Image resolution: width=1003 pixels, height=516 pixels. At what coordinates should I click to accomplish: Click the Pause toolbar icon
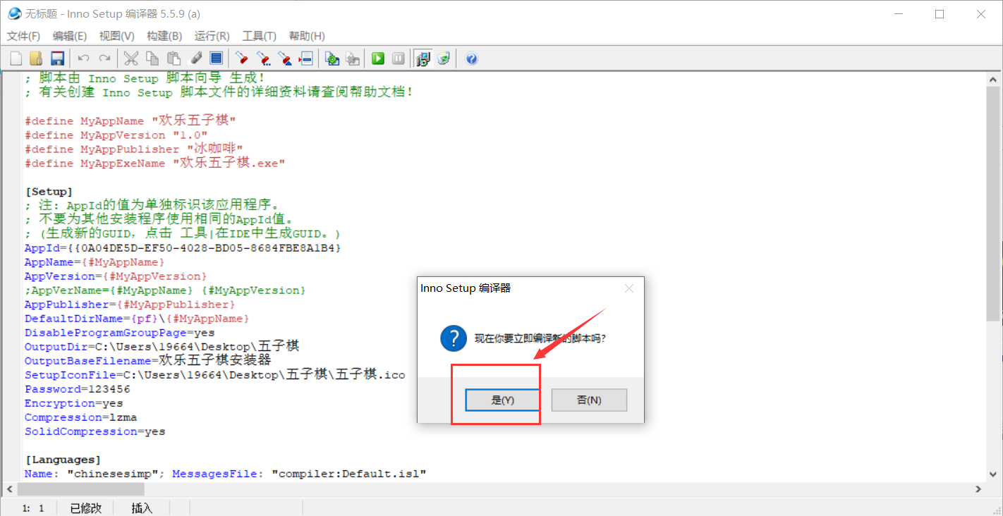pos(399,59)
